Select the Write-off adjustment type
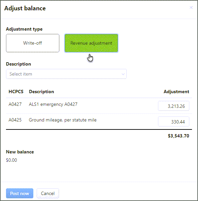The height and width of the screenshot is (201, 198). click(33, 43)
